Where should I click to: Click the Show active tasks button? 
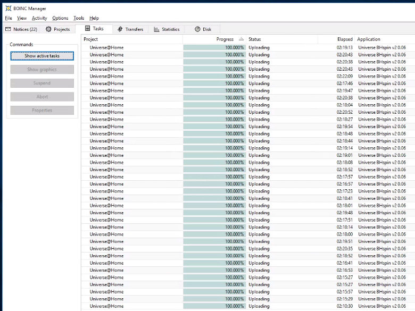42,56
